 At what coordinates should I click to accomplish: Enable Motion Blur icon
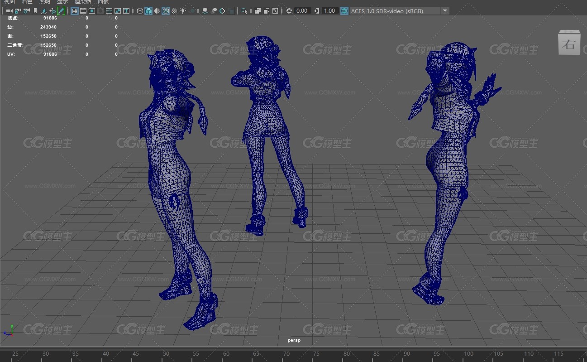click(x=214, y=10)
